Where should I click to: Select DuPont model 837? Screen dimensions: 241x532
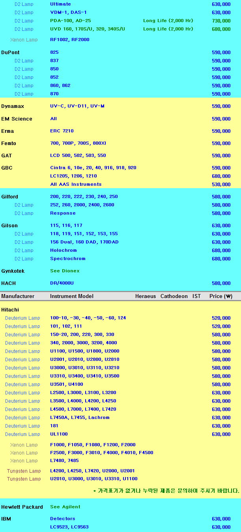[x=54, y=60]
